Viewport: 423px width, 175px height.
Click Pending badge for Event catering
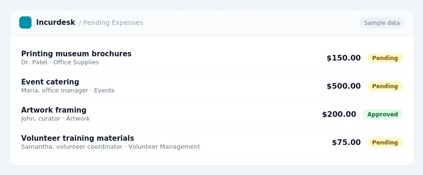[x=385, y=86]
